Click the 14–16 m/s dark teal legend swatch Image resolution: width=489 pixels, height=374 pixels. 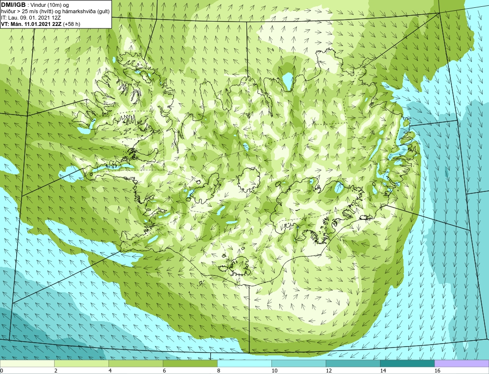tap(407, 364)
